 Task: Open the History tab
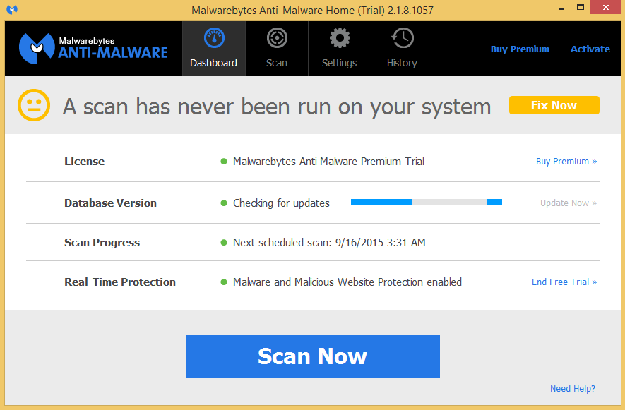click(x=402, y=49)
